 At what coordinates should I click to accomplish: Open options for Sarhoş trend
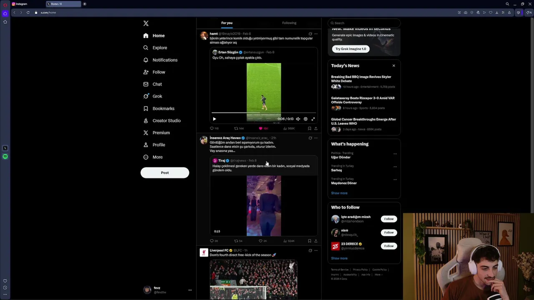pyautogui.click(x=395, y=167)
